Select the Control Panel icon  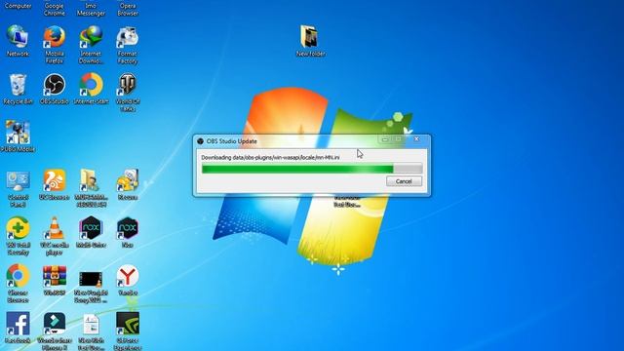coord(18,188)
